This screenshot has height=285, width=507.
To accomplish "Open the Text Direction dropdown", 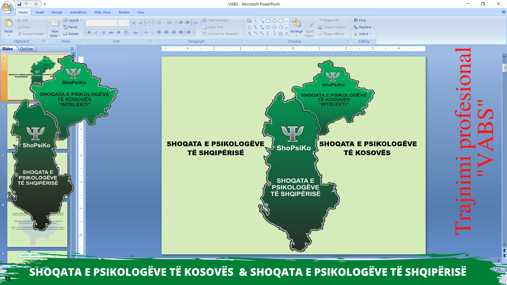I will [218, 20].
